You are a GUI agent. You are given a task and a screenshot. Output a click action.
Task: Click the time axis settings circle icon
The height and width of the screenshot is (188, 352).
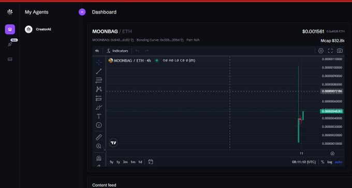coord(332,153)
